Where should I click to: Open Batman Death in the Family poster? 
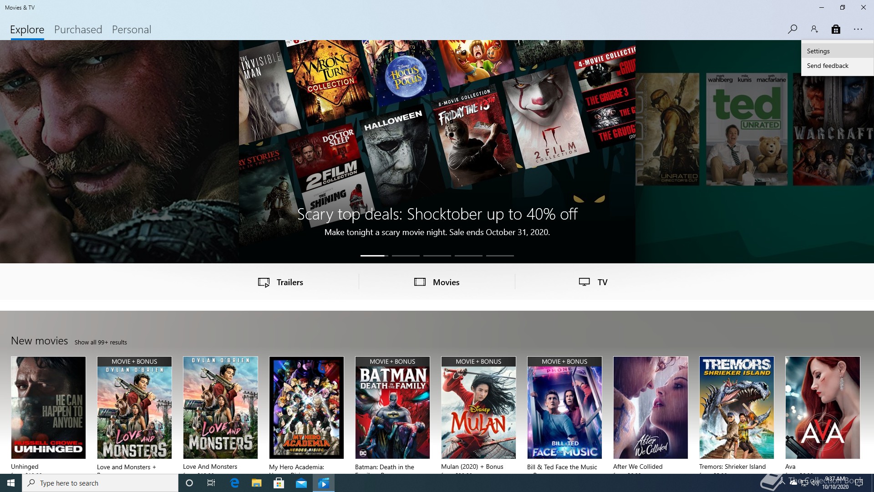pyautogui.click(x=392, y=408)
